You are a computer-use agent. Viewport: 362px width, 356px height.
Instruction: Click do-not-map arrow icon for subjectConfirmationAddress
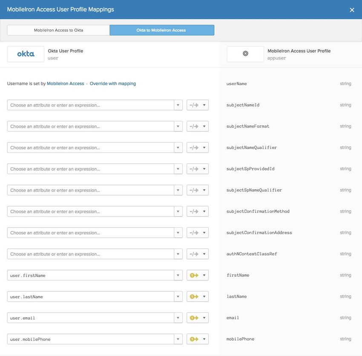pos(194,233)
